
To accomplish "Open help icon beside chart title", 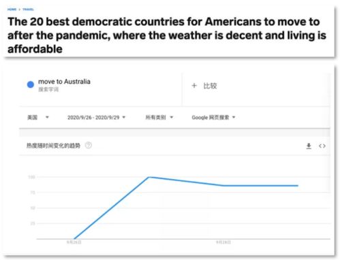I will 89,145.
